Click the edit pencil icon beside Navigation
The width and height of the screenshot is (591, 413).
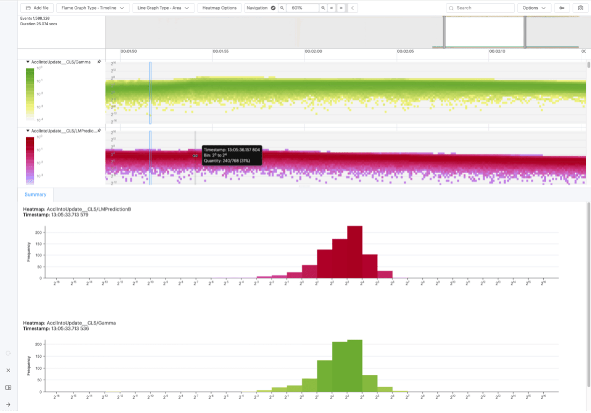point(273,8)
